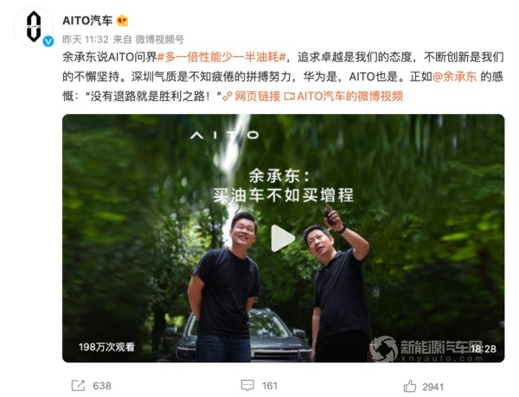Click the 638 repost count
This screenshot has height=397, width=519.
102,386
